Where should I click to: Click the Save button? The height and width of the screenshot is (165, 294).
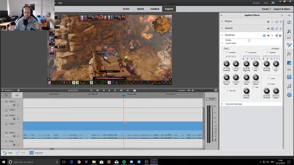266,3
